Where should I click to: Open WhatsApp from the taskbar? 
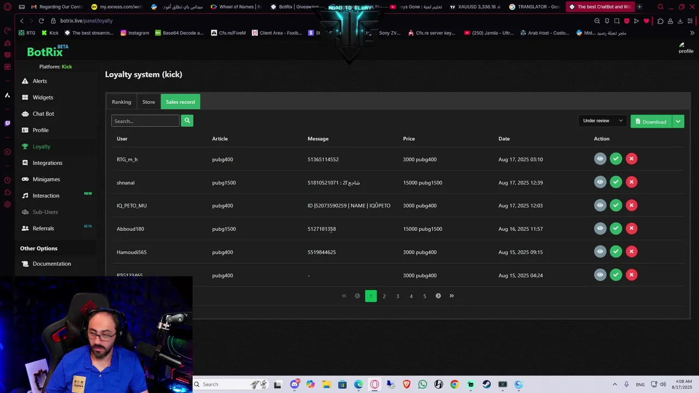point(422,384)
